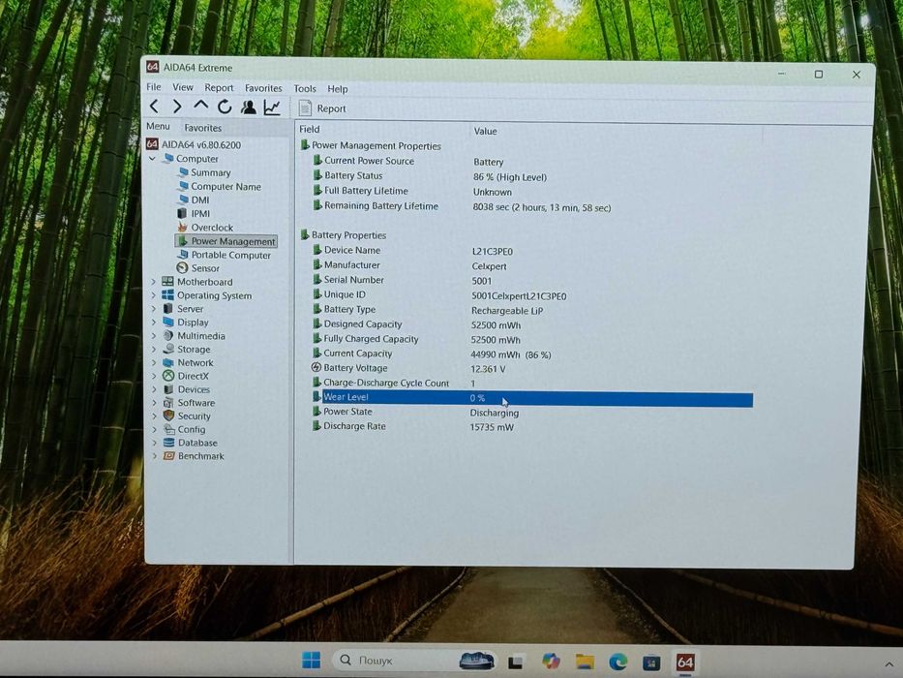Open the Windows Start menu
This screenshot has height=678, width=903.
(311, 661)
